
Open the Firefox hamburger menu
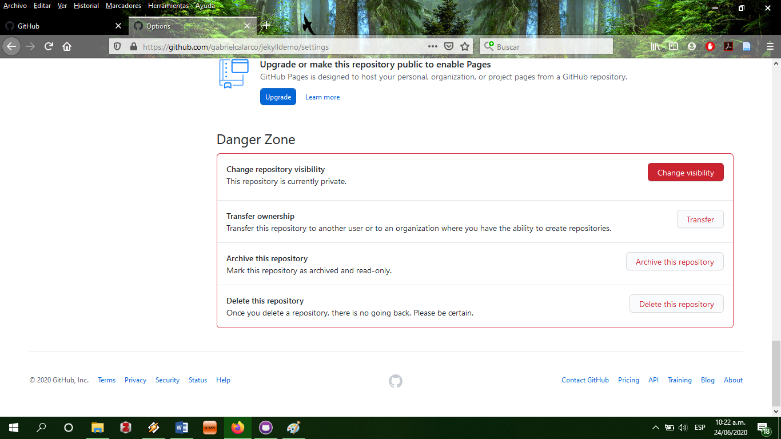(770, 46)
